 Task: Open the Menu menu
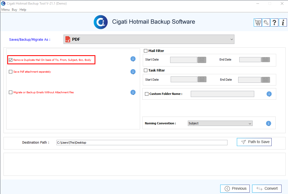click(x=6, y=10)
